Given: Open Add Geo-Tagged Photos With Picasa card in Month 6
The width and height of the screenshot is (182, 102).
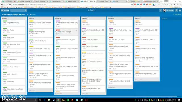Looking at the screenshot, I should pos(146,67).
